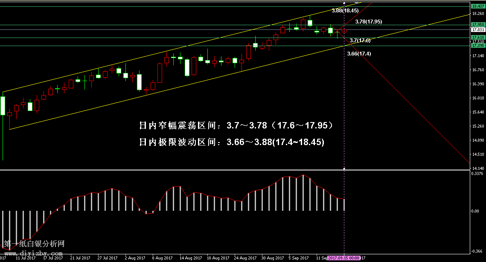The height and width of the screenshot is (262, 486).
Task: Click the 18.437 green price label
Action: click(x=477, y=6)
